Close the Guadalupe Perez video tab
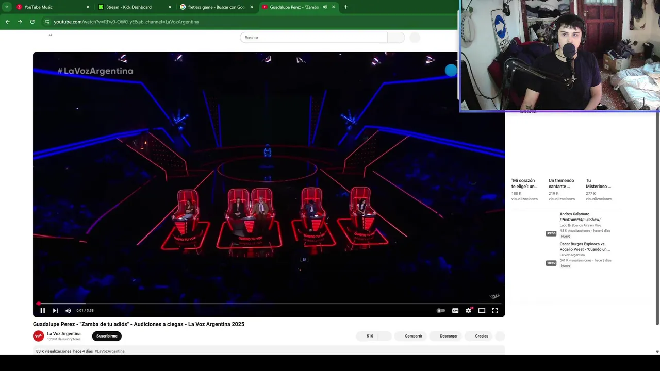The width and height of the screenshot is (660, 371). [x=333, y=7]
